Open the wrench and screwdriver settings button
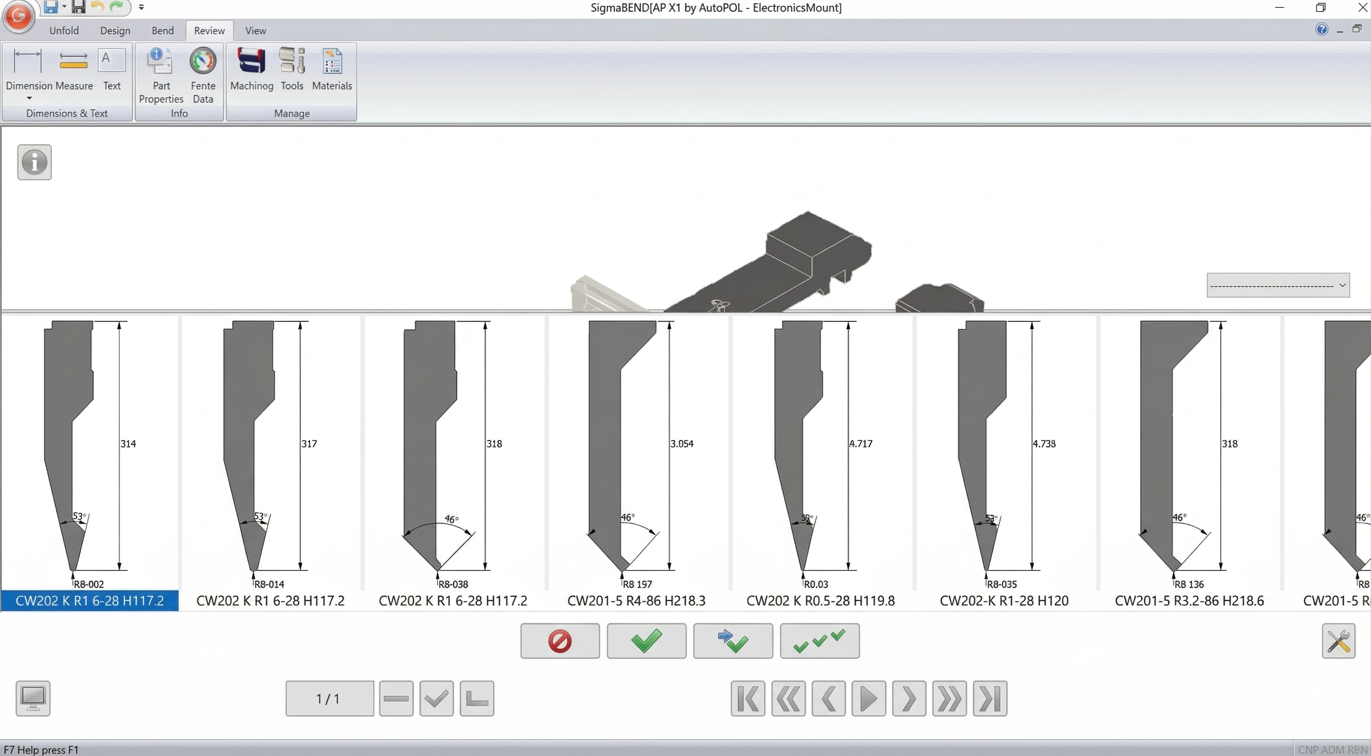Image resolution: width=1371 pixels, height=756 pixels. pyautogui.click(x=1339, y=641)
